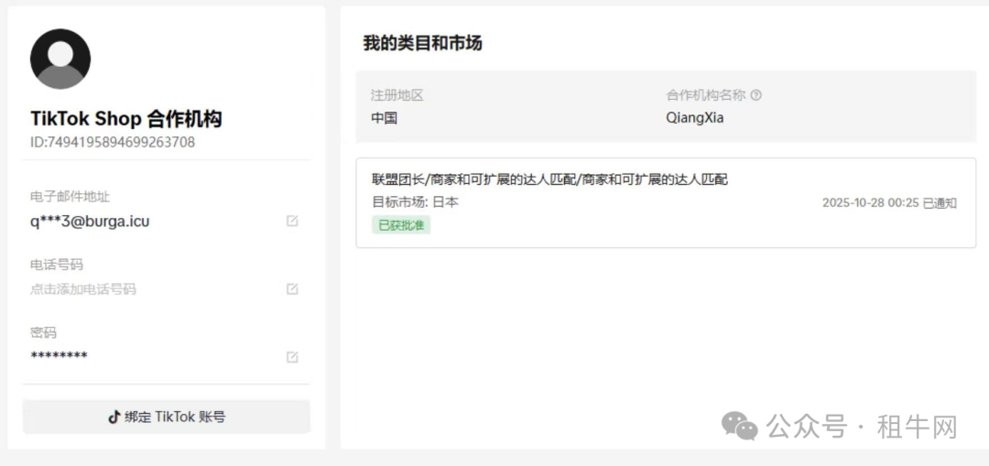Click the masked password ******** value

coord(59,356)
